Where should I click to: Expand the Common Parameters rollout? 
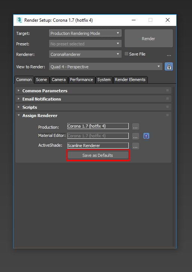tap(93, 91)
